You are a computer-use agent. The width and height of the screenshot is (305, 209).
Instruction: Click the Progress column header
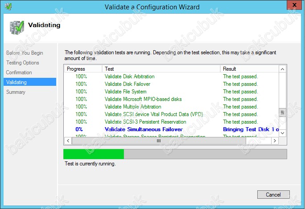[83, 68]
